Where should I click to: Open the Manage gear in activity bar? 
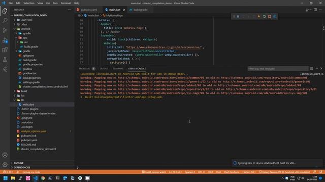tap(5, 164)
